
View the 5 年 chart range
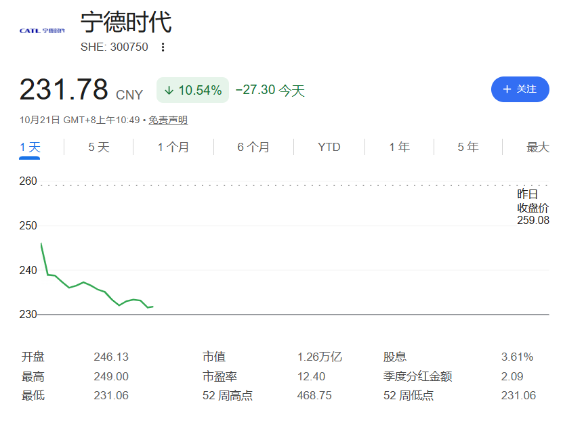click(468, 147)
